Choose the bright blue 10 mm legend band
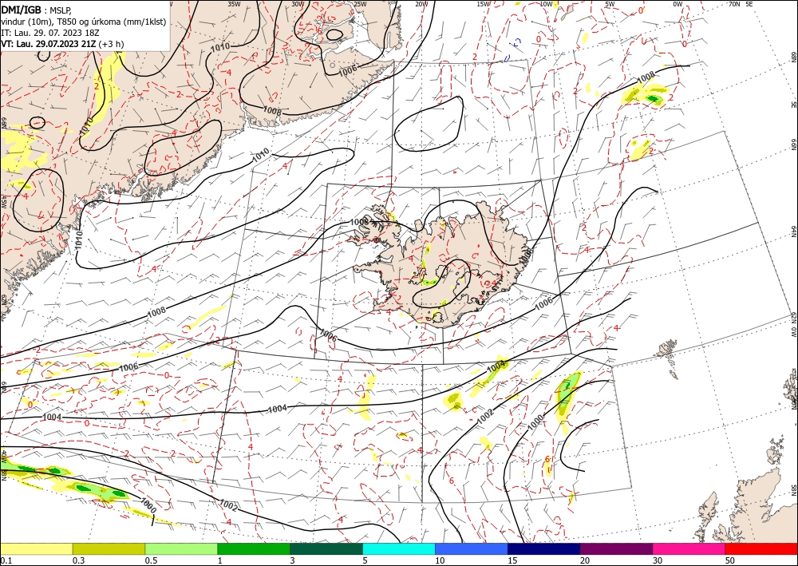 (472, 548)
